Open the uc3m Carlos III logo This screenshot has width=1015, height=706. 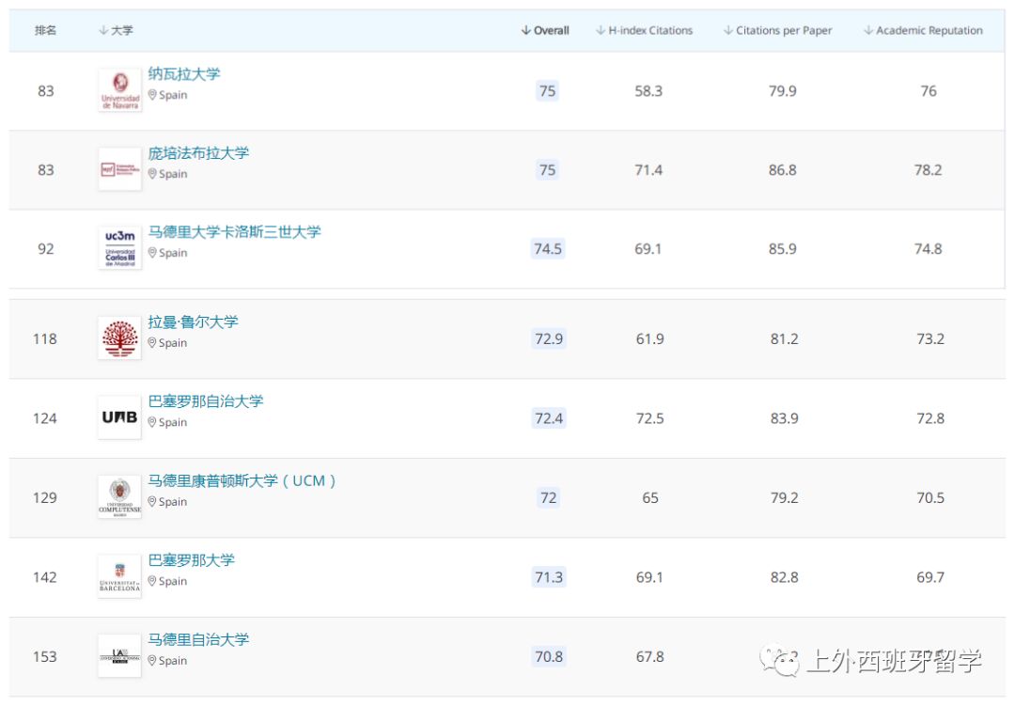tap(119, 249)
